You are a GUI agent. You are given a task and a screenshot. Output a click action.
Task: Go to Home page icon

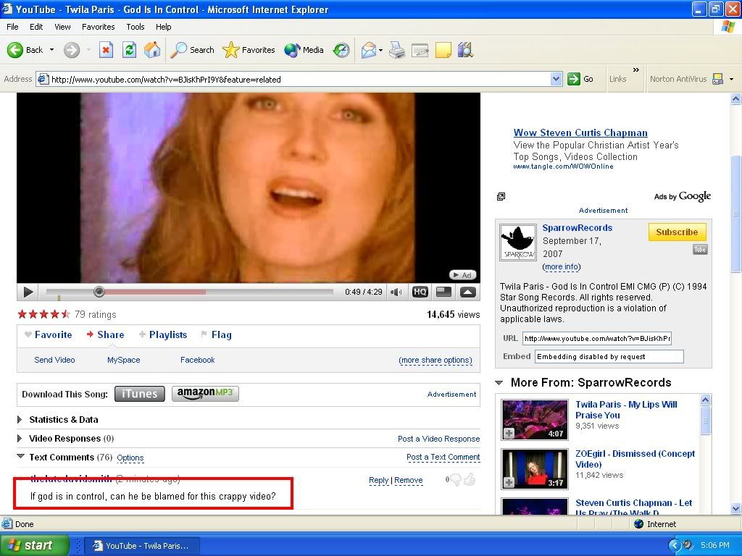[x=152, y=50]
